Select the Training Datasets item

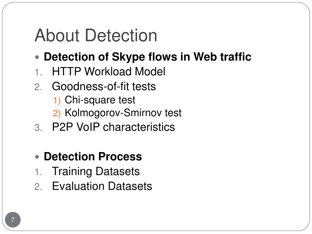[x=96, y=171]
